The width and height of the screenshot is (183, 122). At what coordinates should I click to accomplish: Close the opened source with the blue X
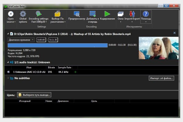click(x=174, y=33)
